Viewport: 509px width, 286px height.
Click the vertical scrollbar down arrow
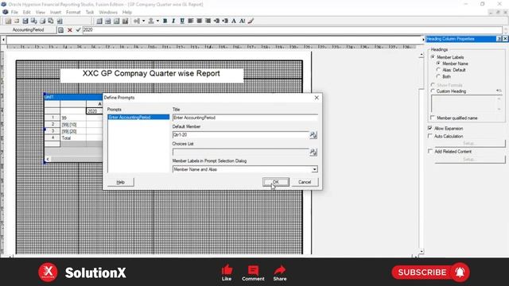(421, 251)
